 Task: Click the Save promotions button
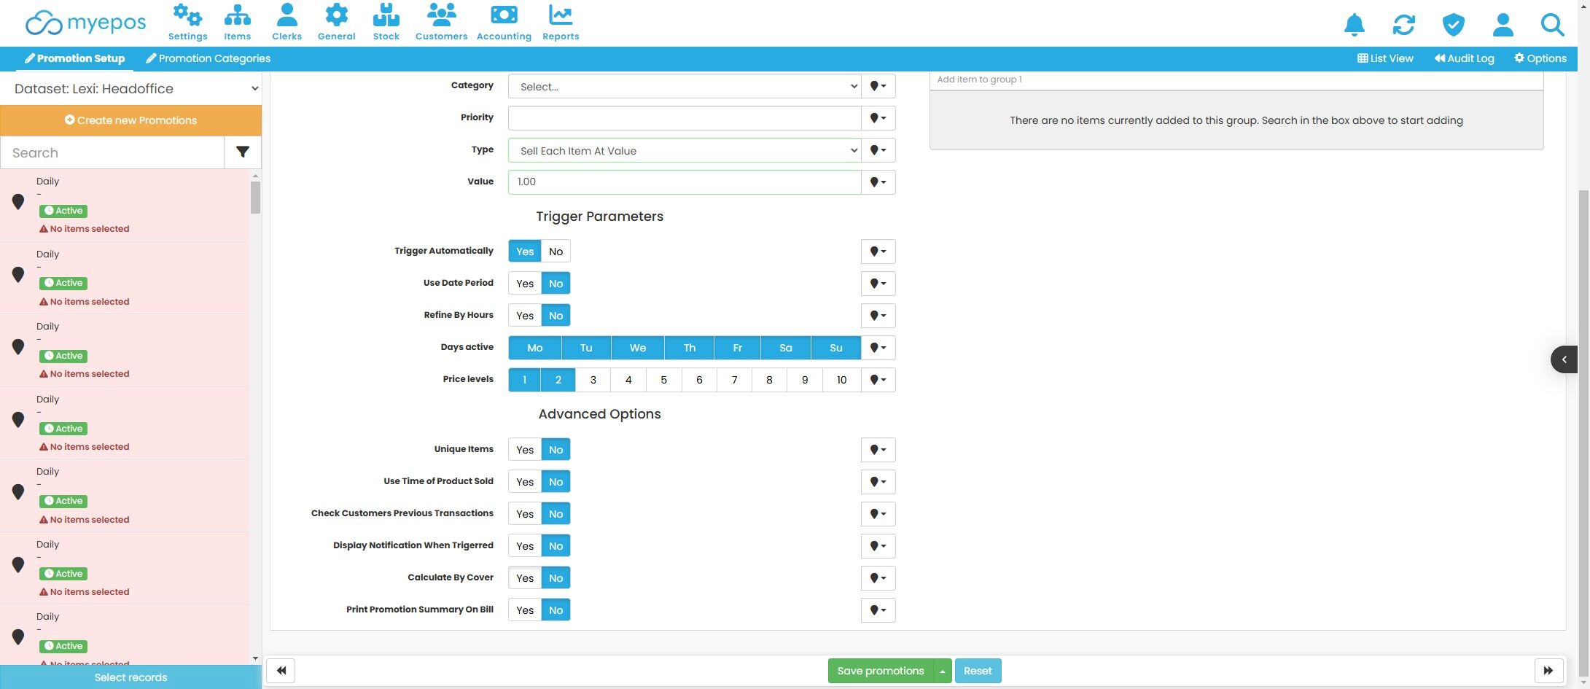pyautogui.click(x=880, y=671)
